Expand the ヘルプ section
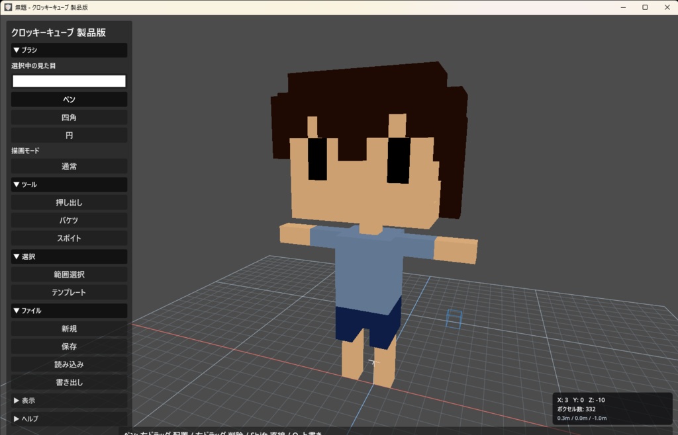Image resolution: width=678 pixels, height=435 pixels. 69,418
